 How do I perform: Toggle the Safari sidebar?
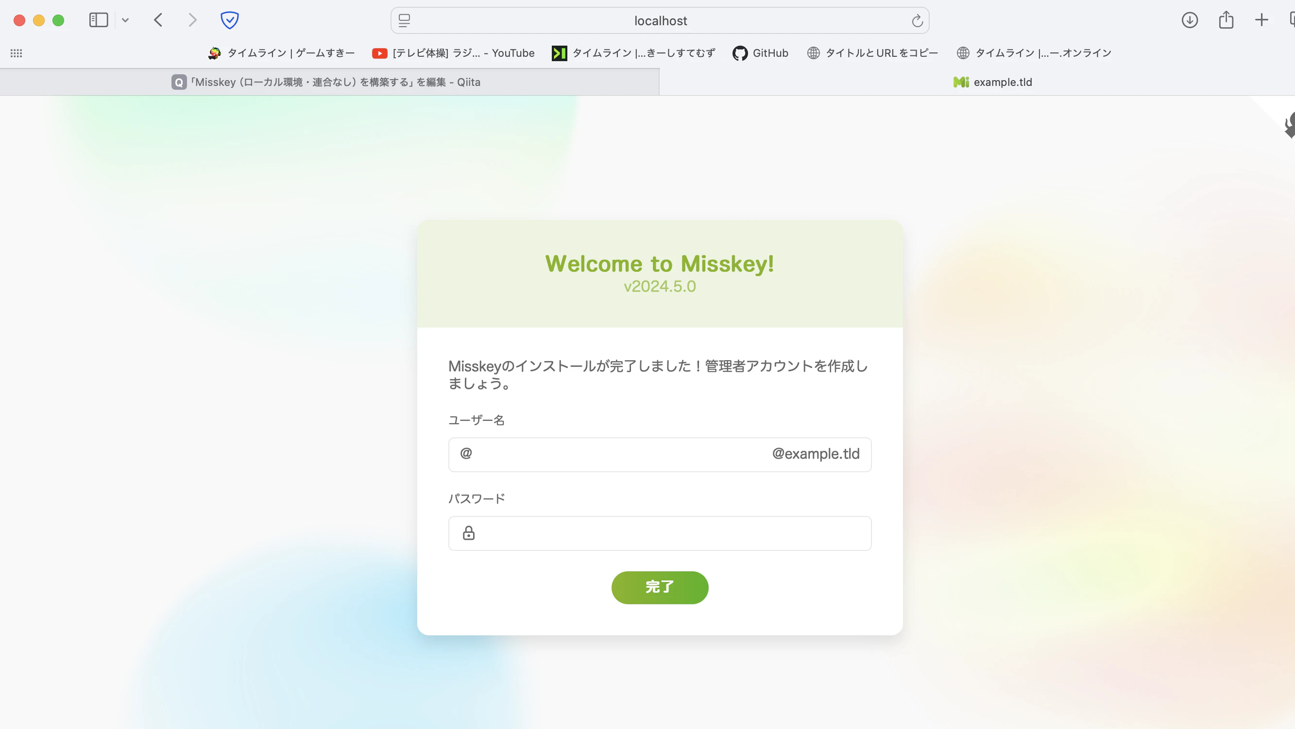click(x=99, y=20)
